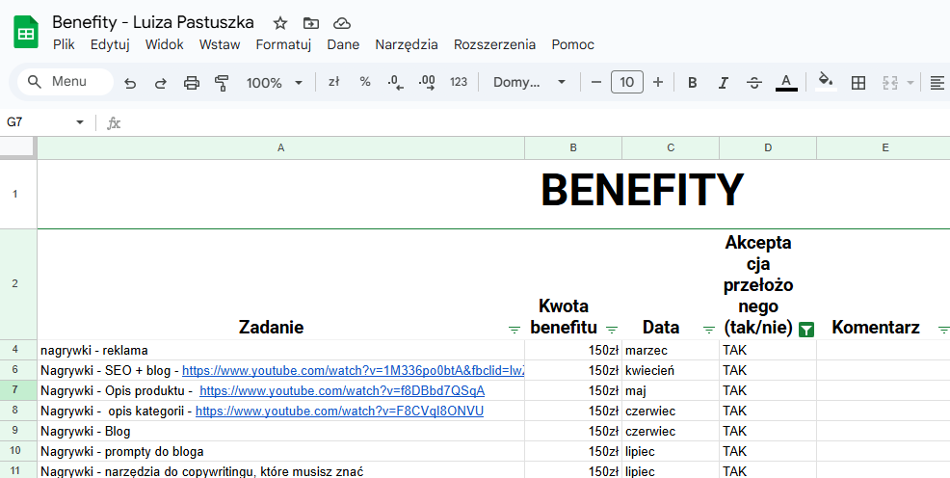The width and height of the screenshot is (950, 478).
Task: Open the 100% zoom dropdown
Action: (x=274, y=83)
